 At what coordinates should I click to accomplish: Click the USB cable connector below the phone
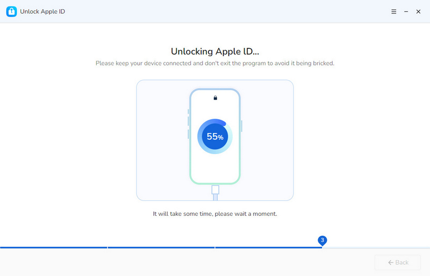(x=216, y=190)
